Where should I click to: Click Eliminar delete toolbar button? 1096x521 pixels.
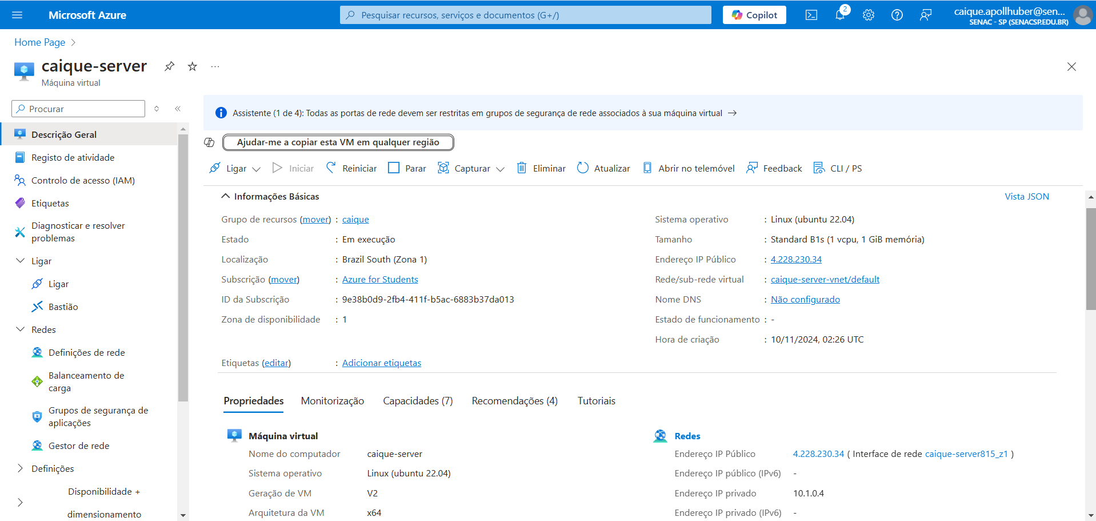(x=541, y=168)
